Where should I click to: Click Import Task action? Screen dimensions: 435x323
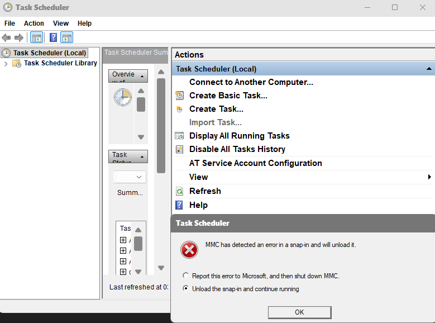coord(216,122)
